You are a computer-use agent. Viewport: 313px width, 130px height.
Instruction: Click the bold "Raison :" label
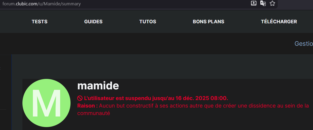click(x=87, y=105)
